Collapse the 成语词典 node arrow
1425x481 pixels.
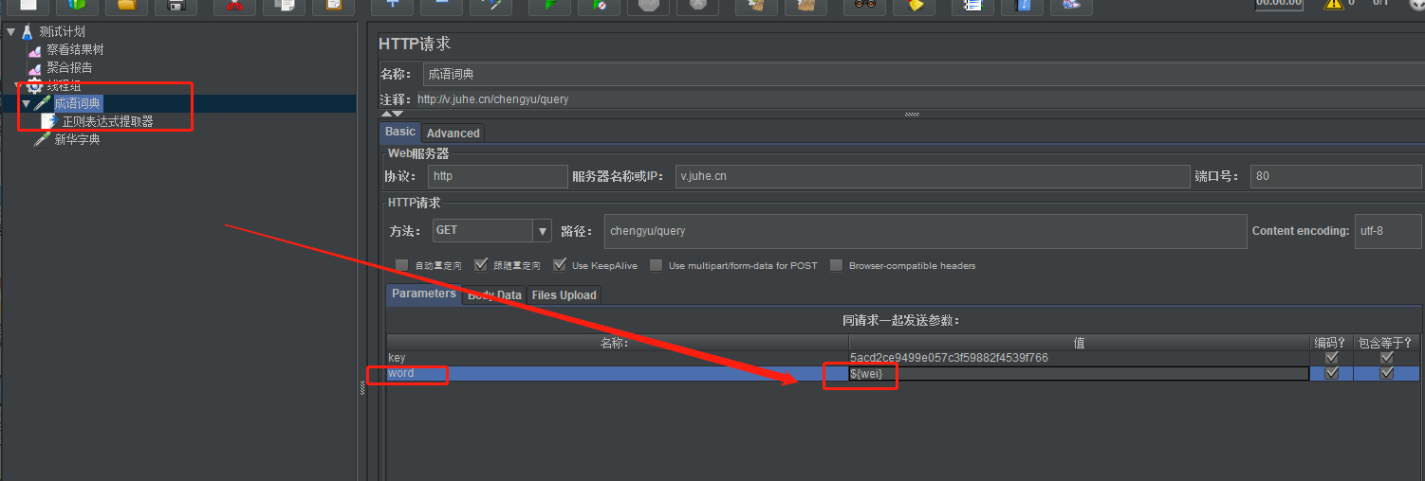[x=26, y=103]
